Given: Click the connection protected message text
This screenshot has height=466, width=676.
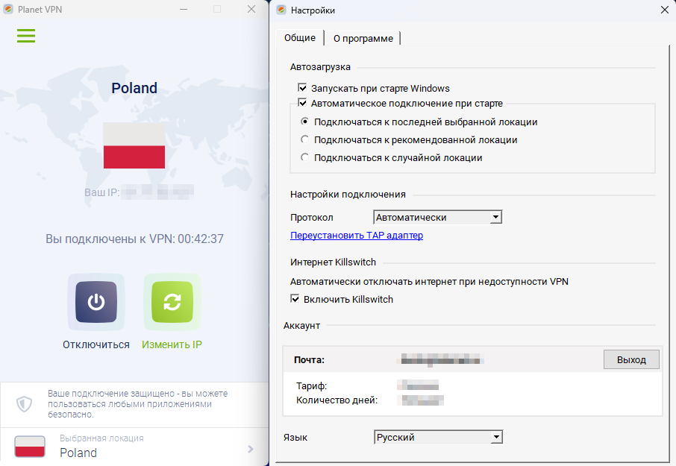Looking at the screenshot, I should [137, 404].
